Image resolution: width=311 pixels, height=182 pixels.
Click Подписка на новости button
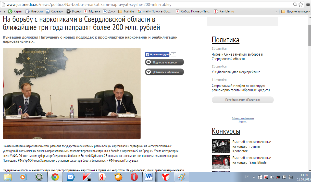tap(165, 62)
